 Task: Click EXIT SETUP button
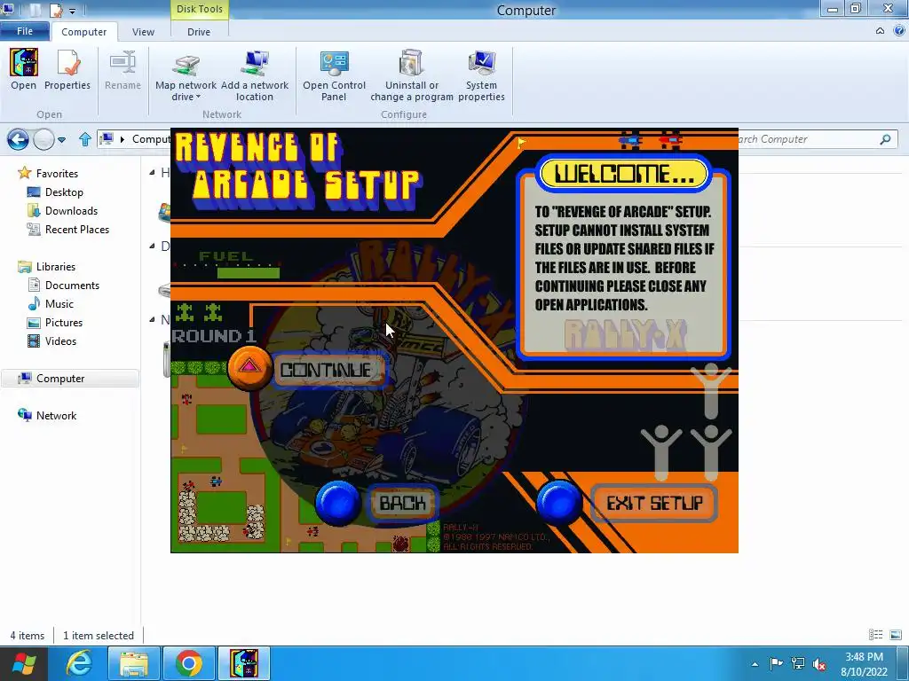pyautogui.click(x=654, y=503)
